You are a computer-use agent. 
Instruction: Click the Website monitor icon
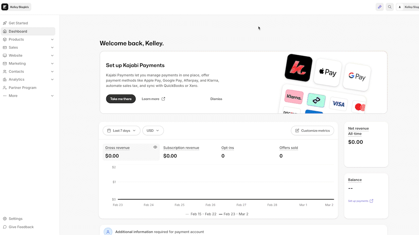5,55
